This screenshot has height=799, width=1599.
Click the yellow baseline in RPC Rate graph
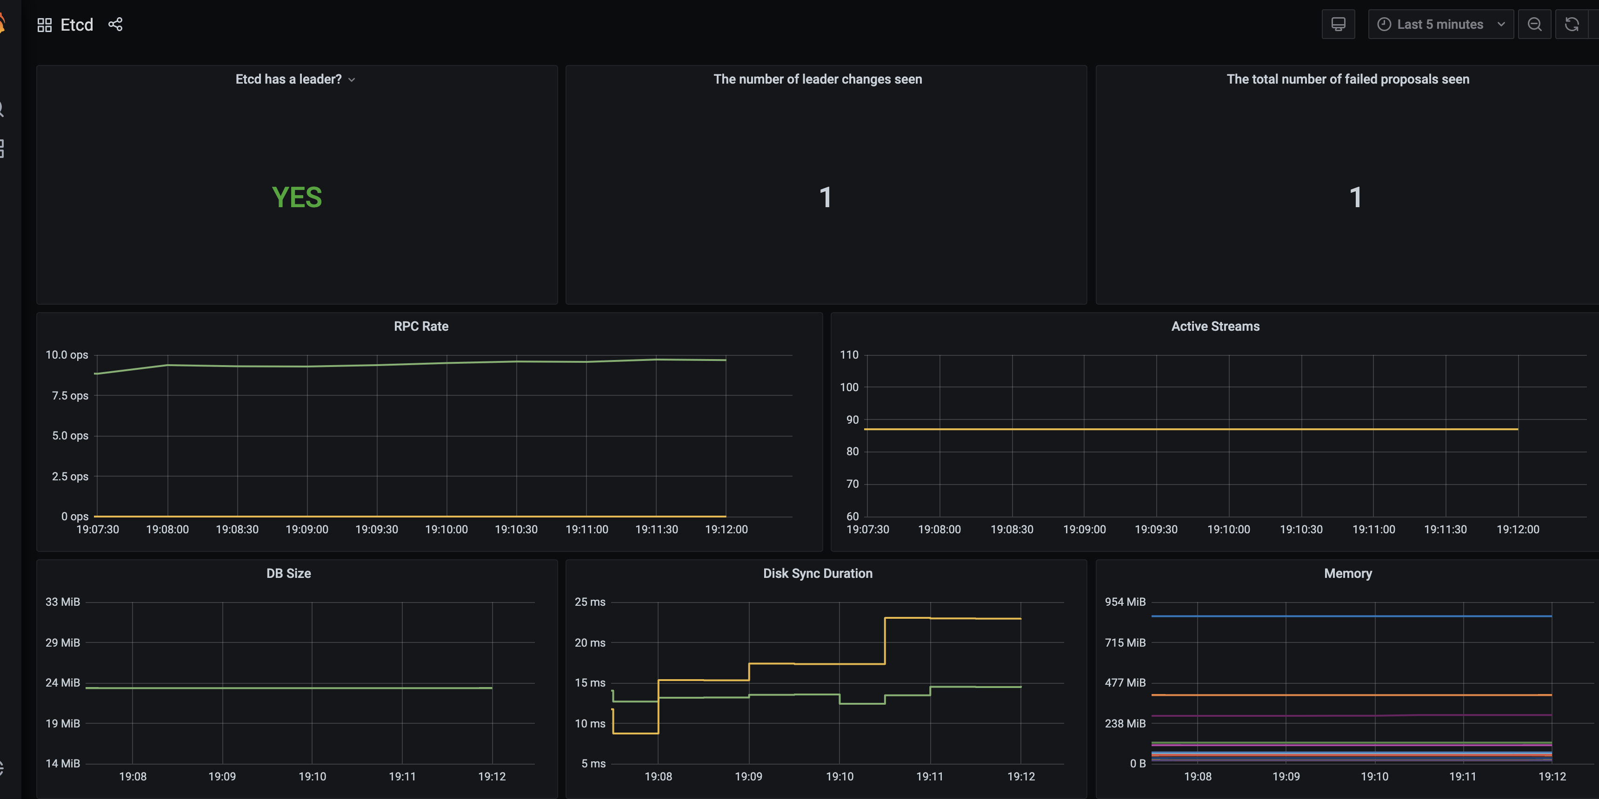point(410,516)
